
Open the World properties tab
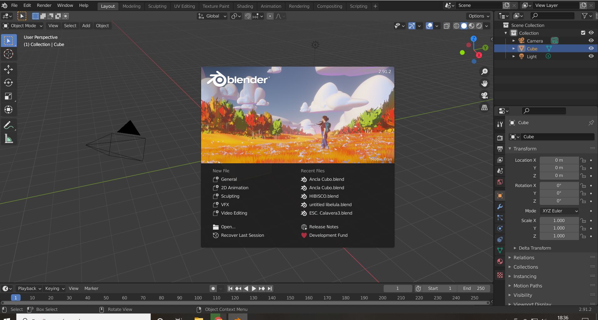point(500,182)
